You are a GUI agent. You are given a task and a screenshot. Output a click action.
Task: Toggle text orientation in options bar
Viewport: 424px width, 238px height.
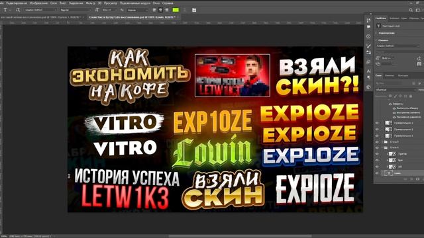pos(18,10)
